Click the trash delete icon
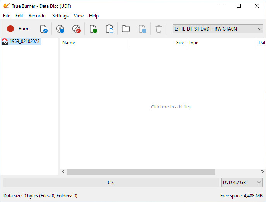 tap(159, 29)
